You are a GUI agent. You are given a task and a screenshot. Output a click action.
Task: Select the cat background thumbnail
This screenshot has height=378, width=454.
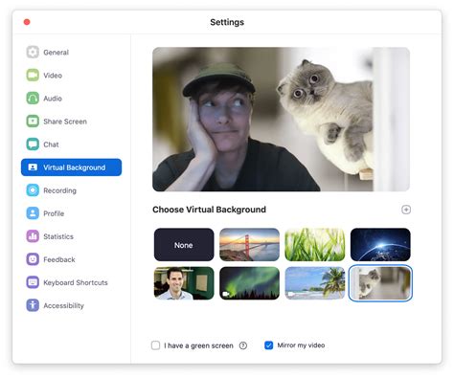tap(380, 283)
